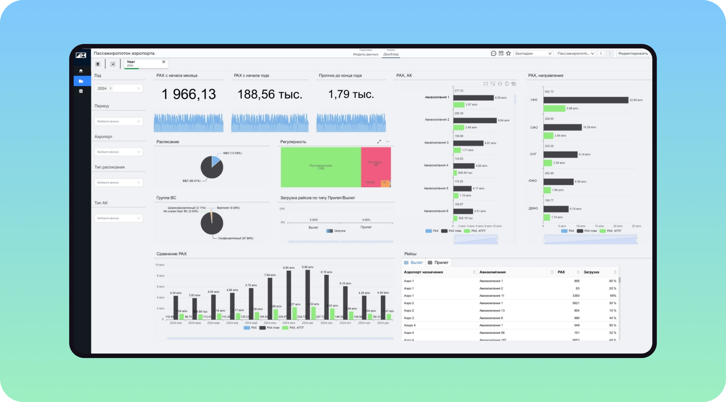Click the Редактировать button
The width and height of the screenshot is (726, 402).
[633, 54]
